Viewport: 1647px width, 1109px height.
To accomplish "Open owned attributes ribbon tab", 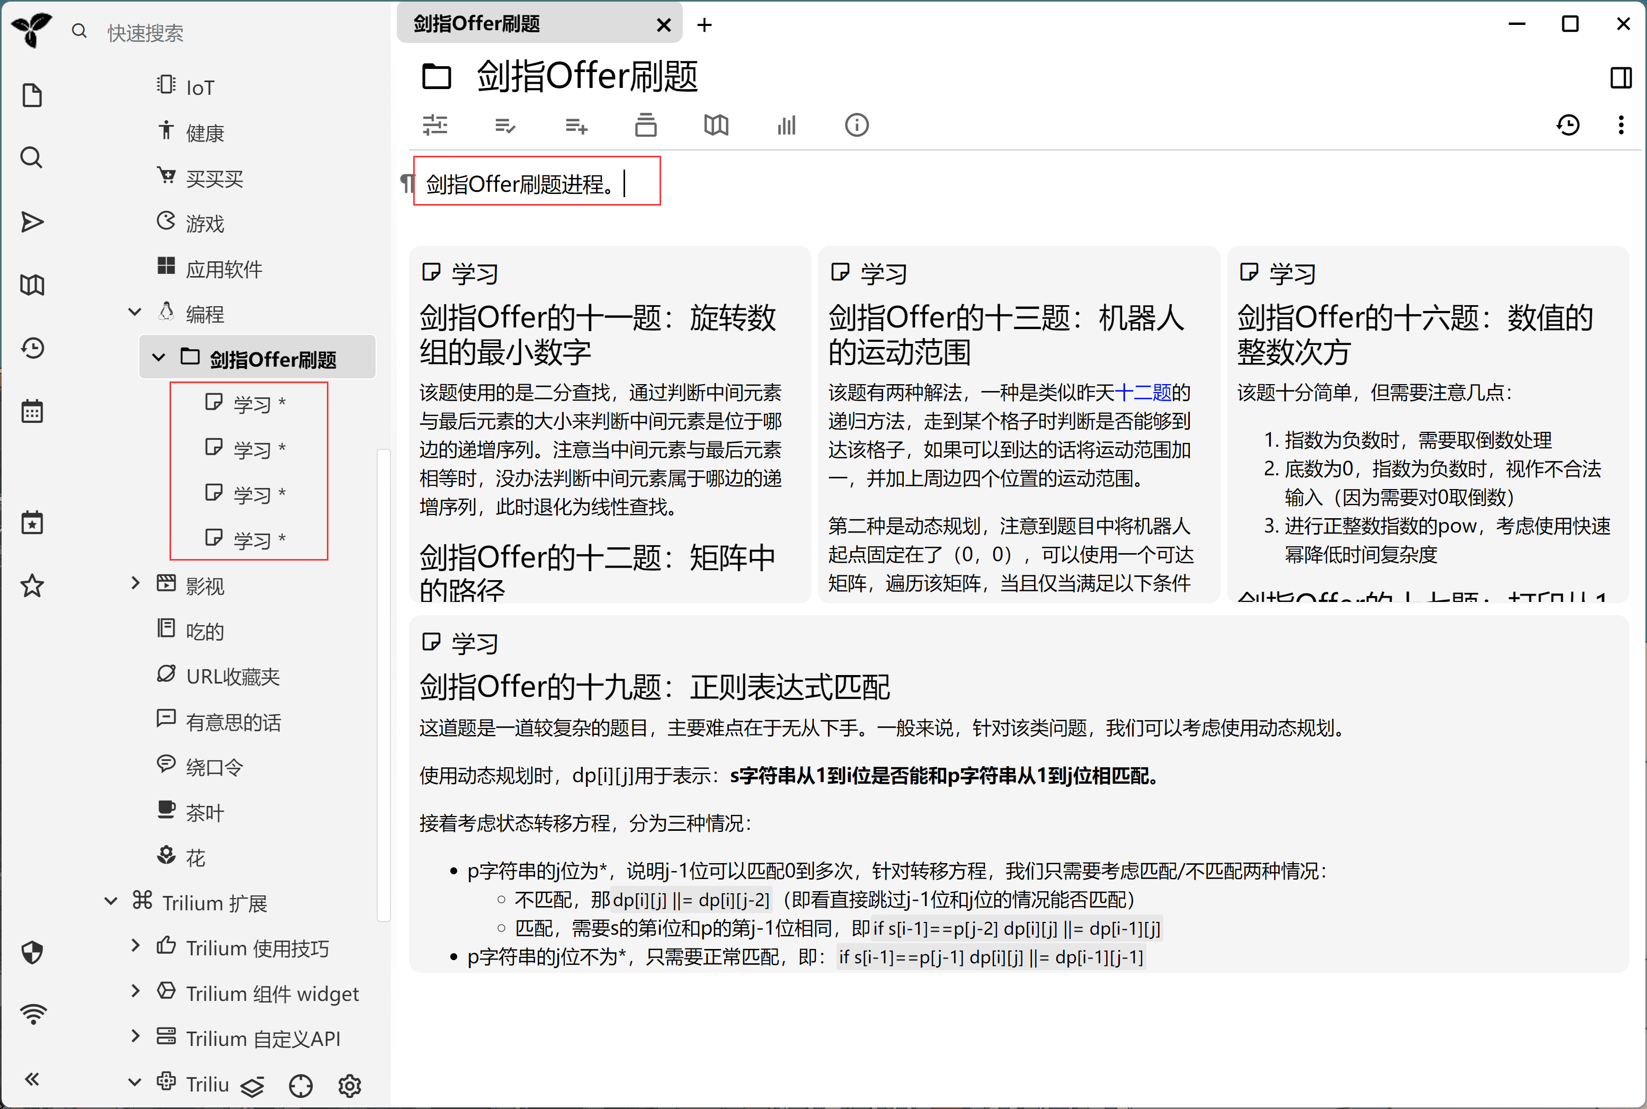I will 505,125.
